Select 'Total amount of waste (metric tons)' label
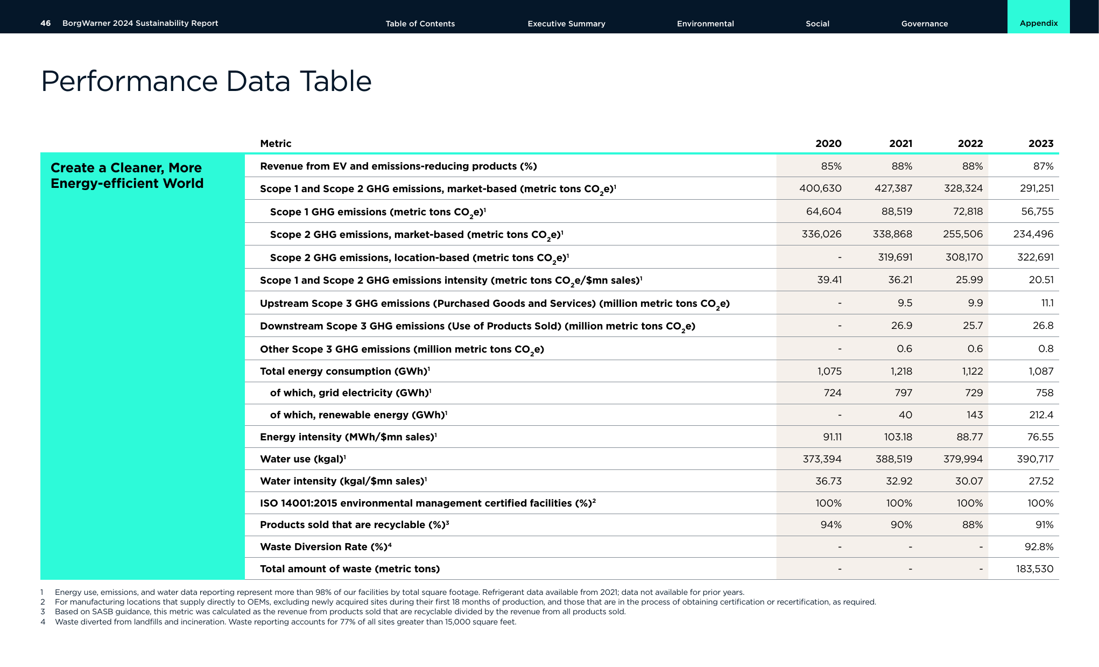 click(350, 569)
